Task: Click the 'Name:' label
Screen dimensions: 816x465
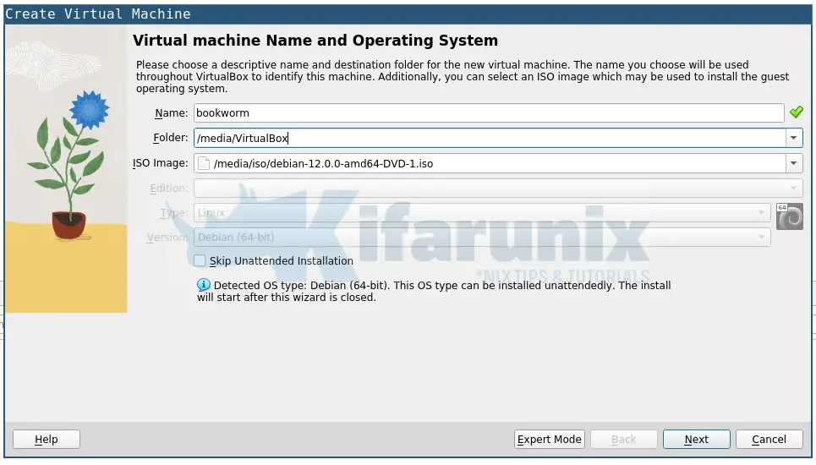Action: (171, 113)
